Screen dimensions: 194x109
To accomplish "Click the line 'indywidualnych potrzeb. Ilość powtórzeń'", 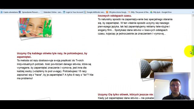I will pos(54,64).
